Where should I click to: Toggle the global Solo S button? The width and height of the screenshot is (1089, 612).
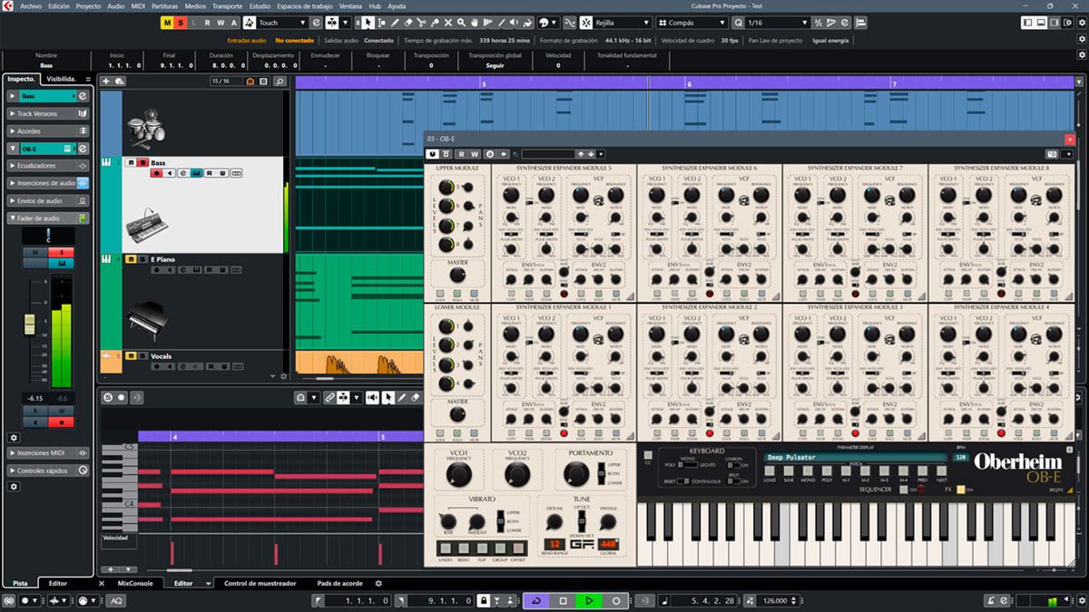pyautogui.click(x=181, y=23)
